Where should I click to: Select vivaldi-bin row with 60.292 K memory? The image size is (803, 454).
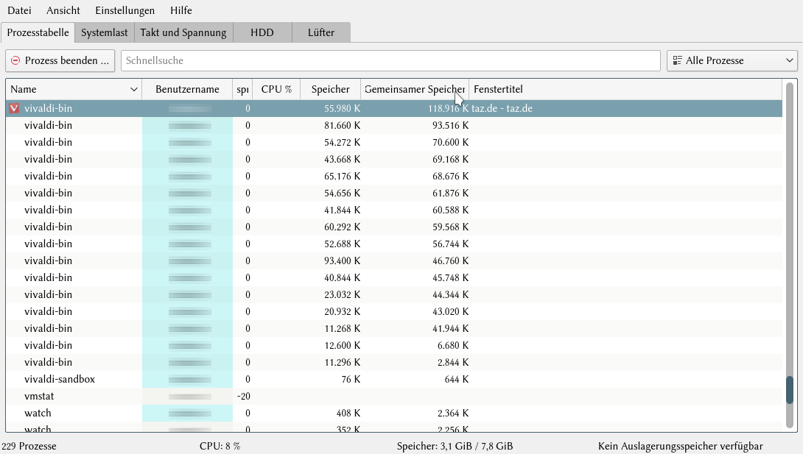394,227
